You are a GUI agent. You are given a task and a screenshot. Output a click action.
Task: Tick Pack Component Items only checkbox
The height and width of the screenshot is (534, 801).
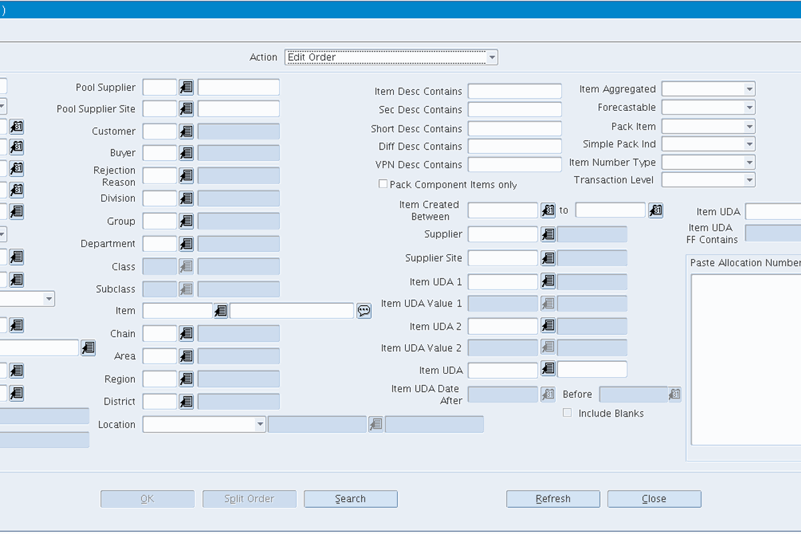click(x=383, y=184)
